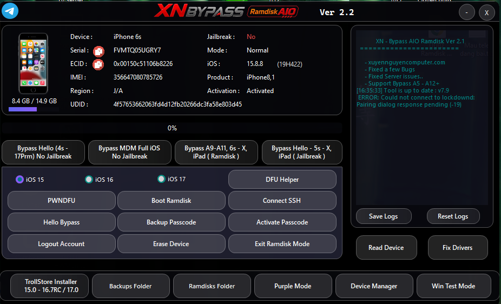
Task: Click the Mode value Normal
Action: (x=257, y=50)
